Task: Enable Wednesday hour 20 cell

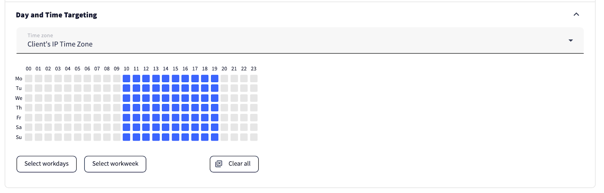Action: (x=224, y=98)
